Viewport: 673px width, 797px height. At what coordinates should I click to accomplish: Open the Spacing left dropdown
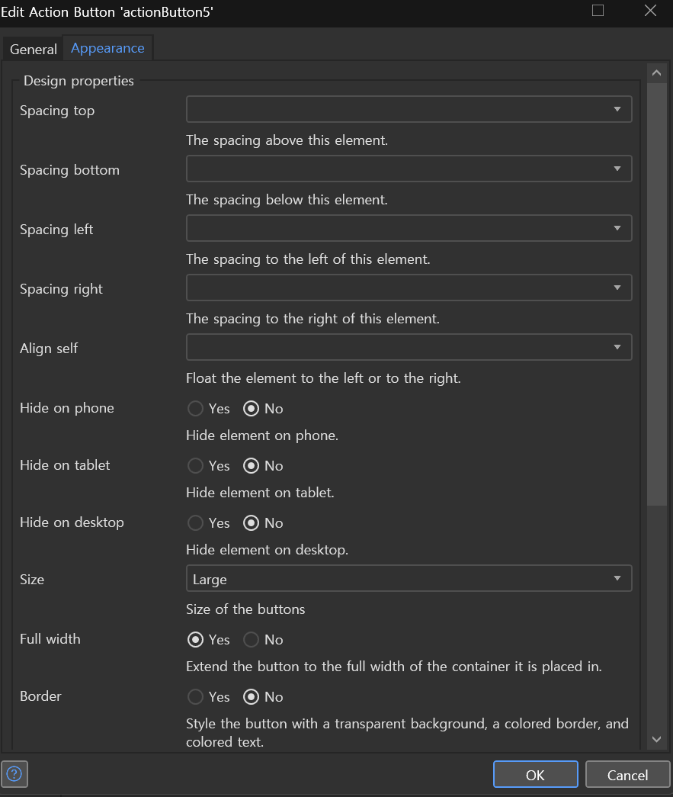(409, 228)
